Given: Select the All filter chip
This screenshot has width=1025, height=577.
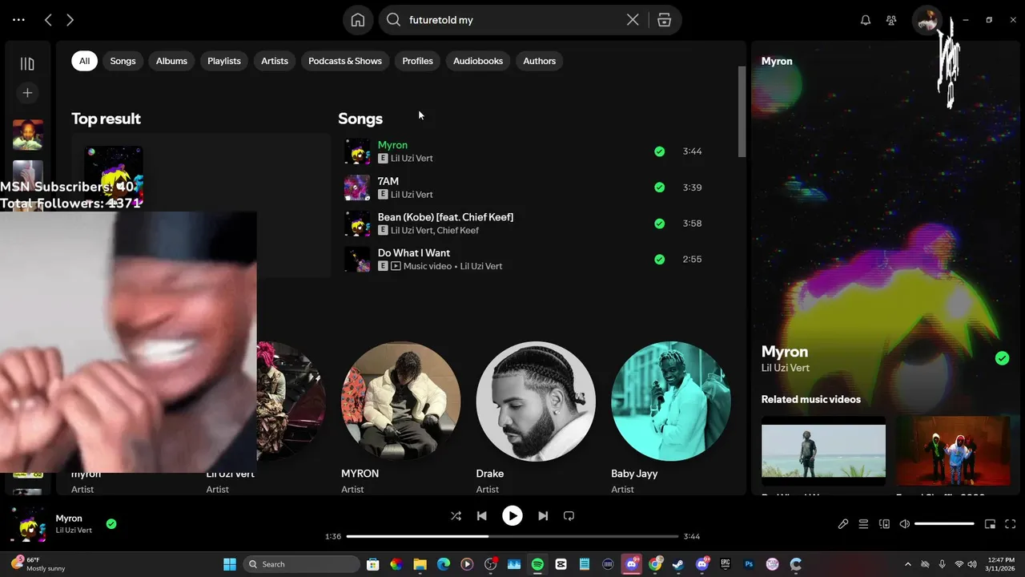Looking at the screenshot, I should pos(84,61).
